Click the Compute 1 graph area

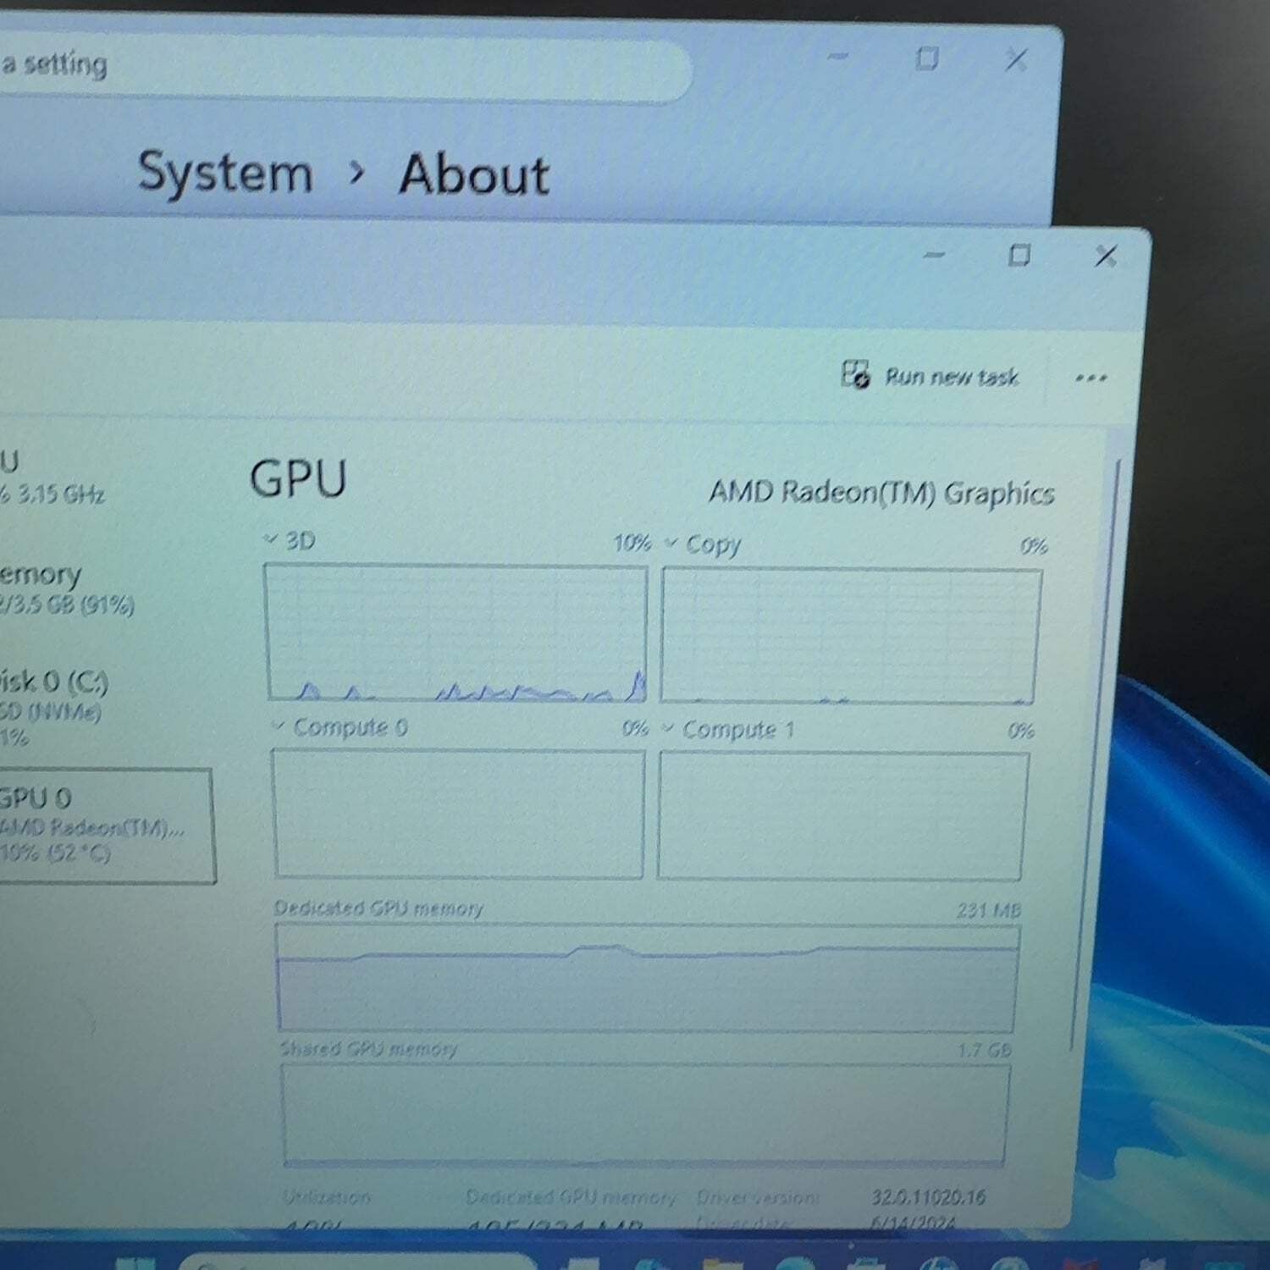click(x=842, y=816)
